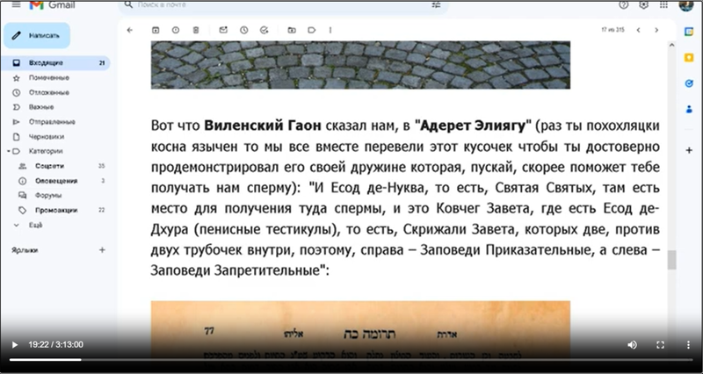Open the account profile avatar
This screenshot has width=703, height=374.
coord(686,5)
